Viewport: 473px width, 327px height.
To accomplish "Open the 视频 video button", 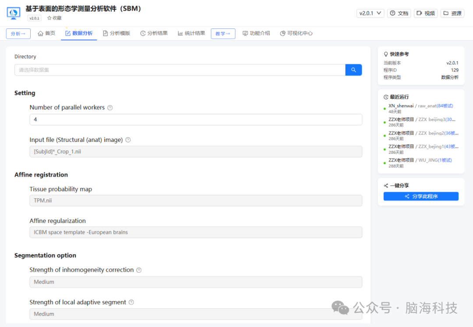I will (x=426, y=13).
